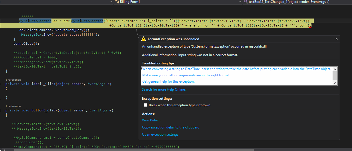Screen dimensions: 352x151
Task: Click the 'conn.Close();' code line
Action: pyautogui.click(x=26, y=44)
